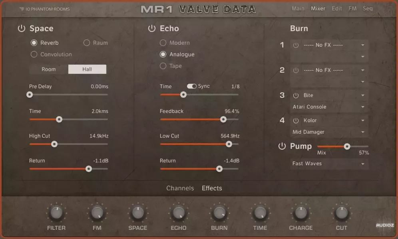Toggle the Space section power icon
398x239 pixels.
tap(21, 28)
